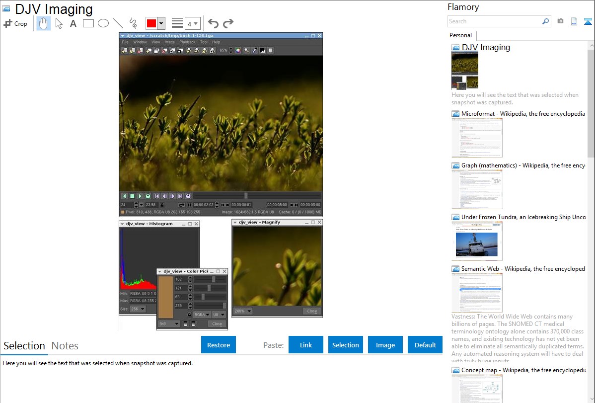Screen dimensions: 595x403
Task: Choose the straight line tool
Action: (x=118, y=23)
